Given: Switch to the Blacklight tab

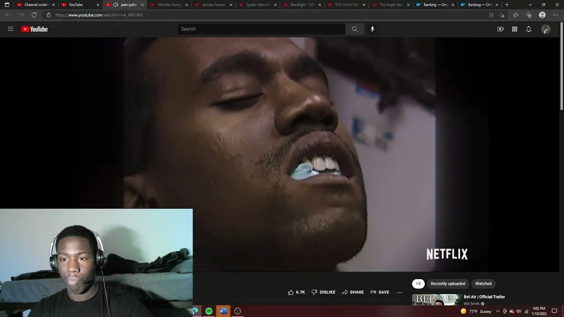Looking at the screenshot, I should pyautogui.click(x=302, y=5).
